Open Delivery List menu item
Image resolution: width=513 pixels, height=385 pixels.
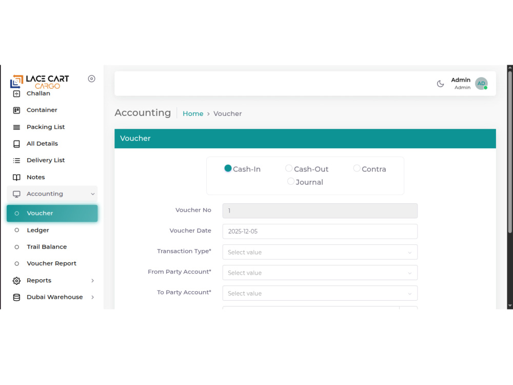pos(46,160)
